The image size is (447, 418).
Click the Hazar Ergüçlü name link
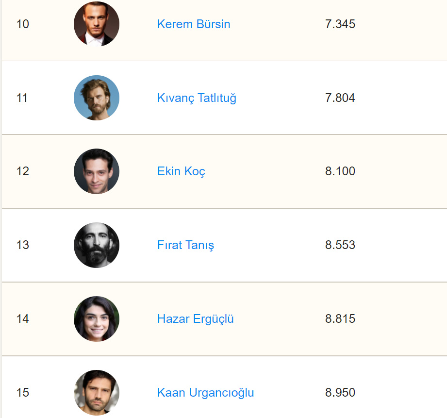pos(195,319)
